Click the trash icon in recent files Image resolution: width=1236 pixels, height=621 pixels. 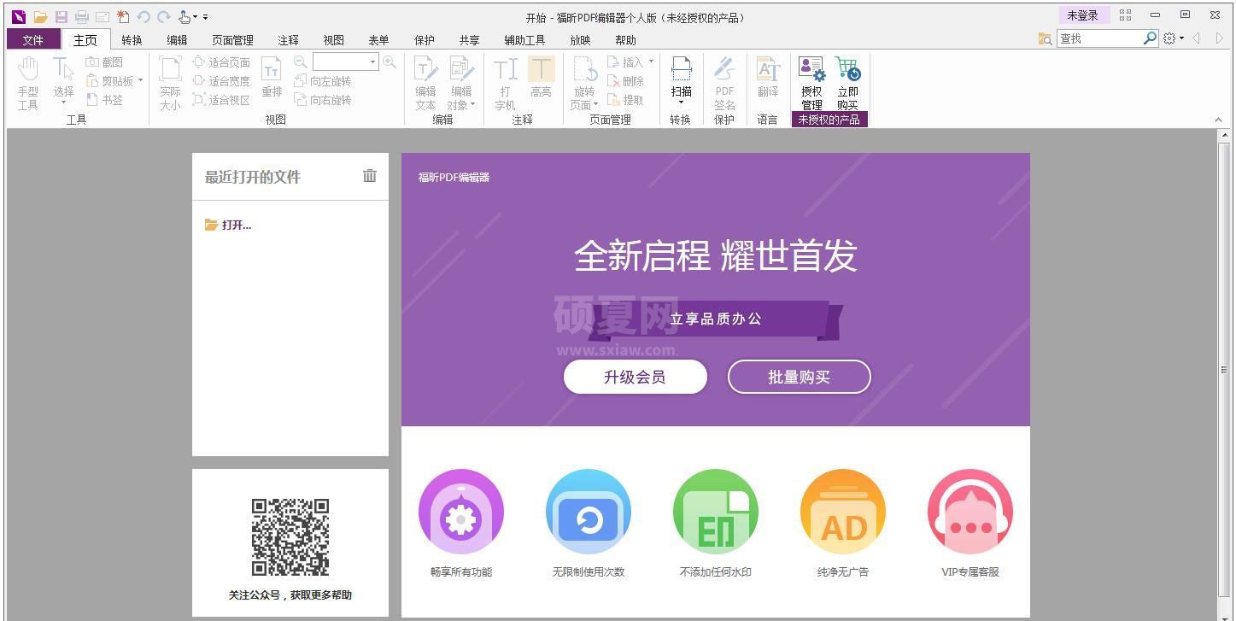[370, 175]
